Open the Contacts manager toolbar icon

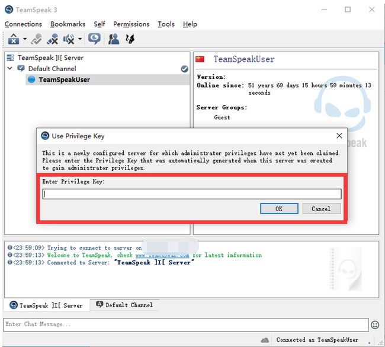pyautogui.click(x=114, y=39)
